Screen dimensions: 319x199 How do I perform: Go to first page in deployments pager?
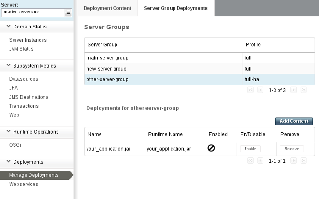pyautogui.click(x=250, y=160)
